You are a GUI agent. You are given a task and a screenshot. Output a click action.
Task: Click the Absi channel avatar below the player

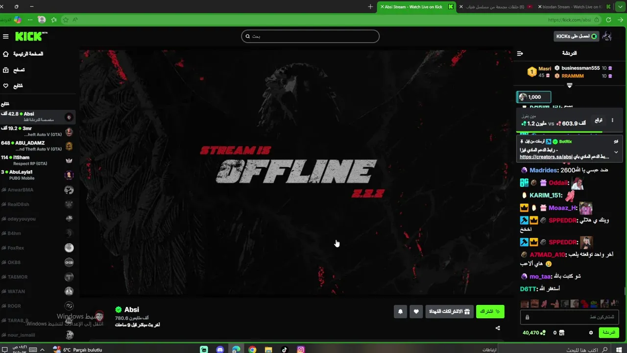tap(99, 316)
